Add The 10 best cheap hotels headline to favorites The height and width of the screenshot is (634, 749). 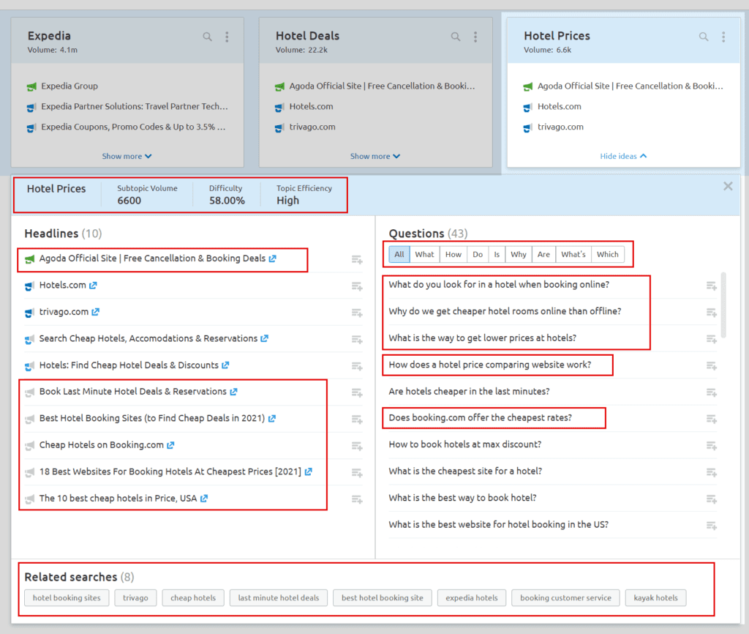click(357, 499)
